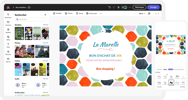Open Rechercher in the left sidebar

point(8,16)
